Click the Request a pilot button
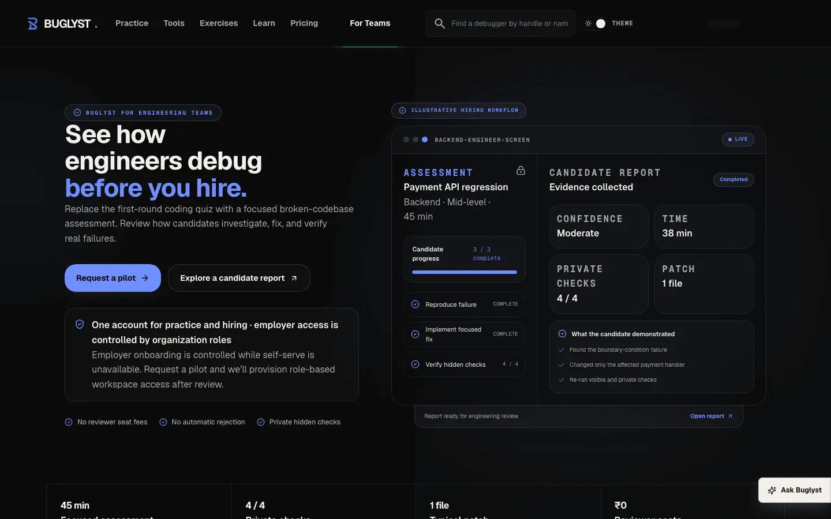The image size is (831, 519). pos(113,278)
